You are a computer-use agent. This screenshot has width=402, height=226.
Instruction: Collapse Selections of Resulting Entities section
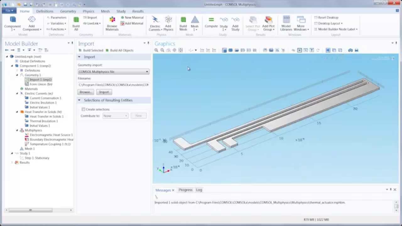pyautogui.click(x=79, y=100)
